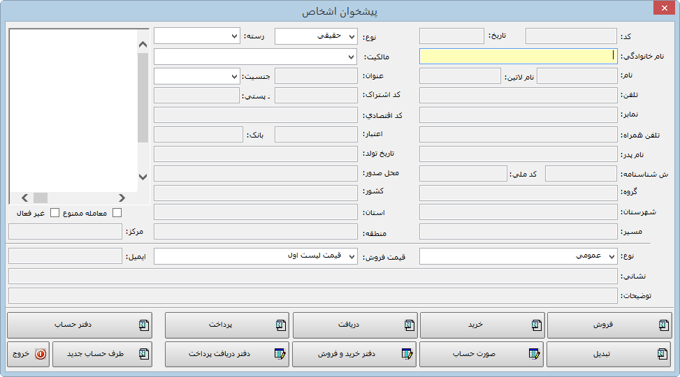The image size is (680, 377).
Task: Click the document icon on the خرید button
Action: click(536, 325)
